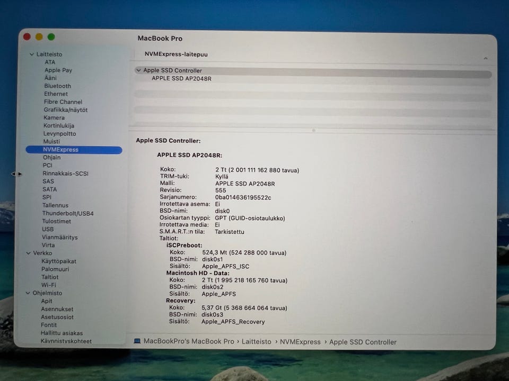509x381 pixels.
Task: Click the green full-screen window button
Action: tap(51, 37)
